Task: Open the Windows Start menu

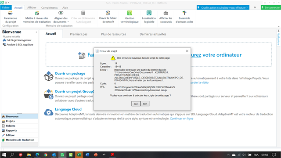Action: click(4, 154)
